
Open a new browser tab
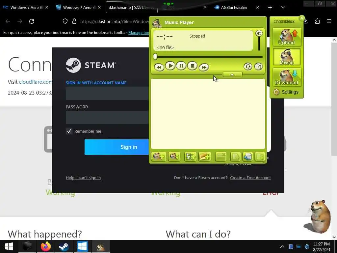pos(270,7)
